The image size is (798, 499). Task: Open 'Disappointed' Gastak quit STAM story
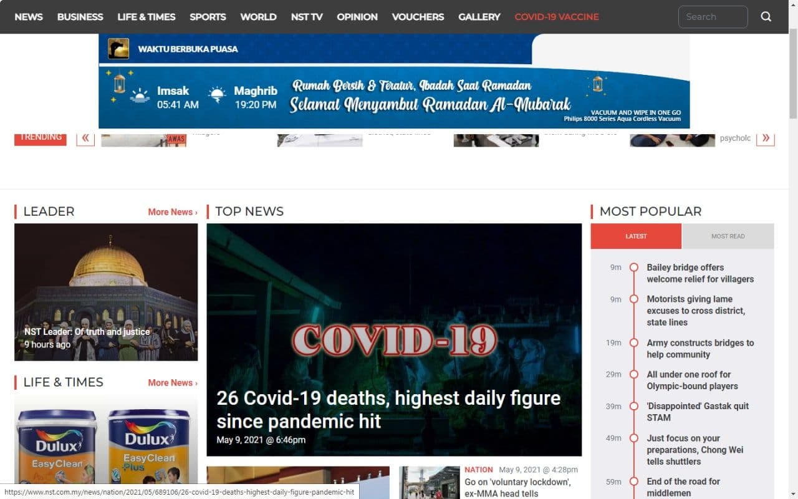[697, 412]
